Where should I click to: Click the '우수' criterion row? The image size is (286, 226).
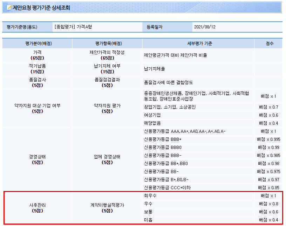198,204
